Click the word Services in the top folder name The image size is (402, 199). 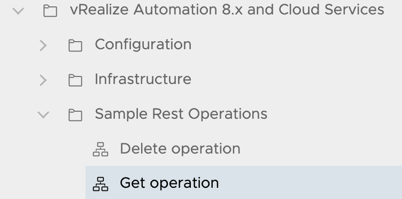tap(354, 10)
